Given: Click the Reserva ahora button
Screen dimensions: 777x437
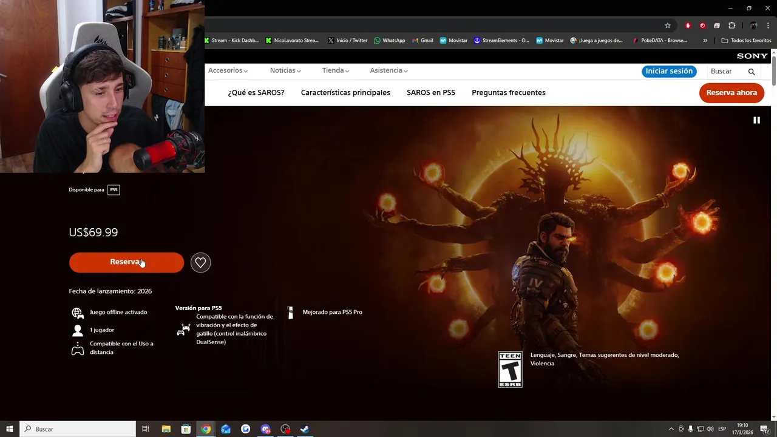Looking at the screenshot, I should (x=731, y=93).
